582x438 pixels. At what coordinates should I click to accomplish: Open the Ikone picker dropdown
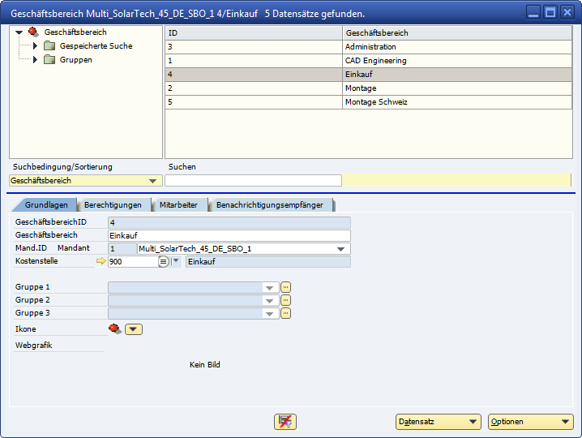134,329
